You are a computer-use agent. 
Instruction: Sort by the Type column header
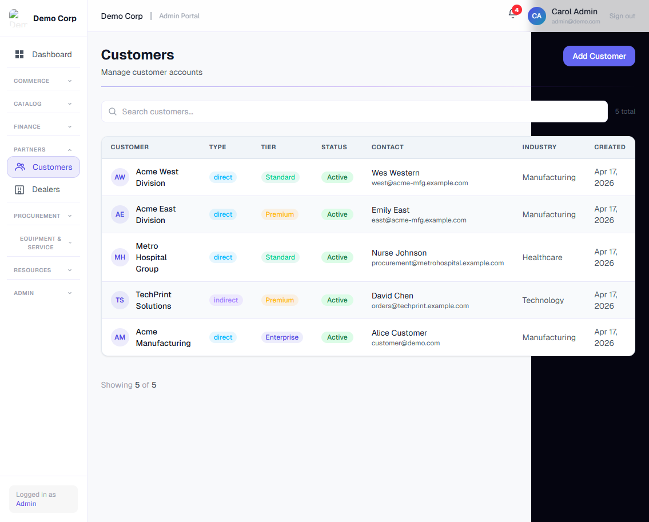click(x=217, y=147)
